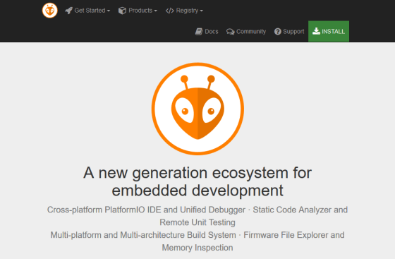This screenshot has width=395, height=259.
Task: Click the code brackets icon beside Registry
Action: pos(170,11)
